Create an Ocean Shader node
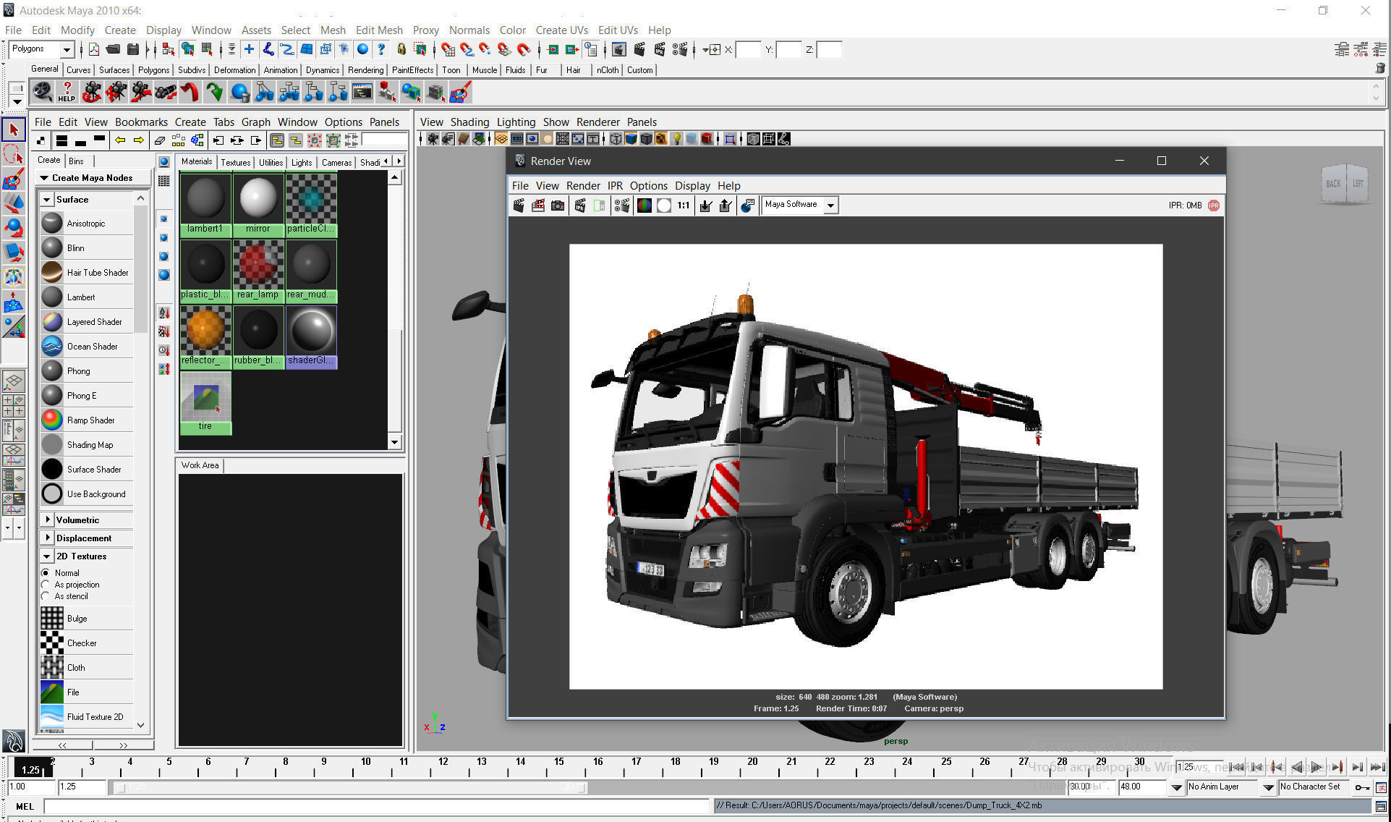Image resolution: width=1391 pixels, height=822 pixels. point(87,347)
